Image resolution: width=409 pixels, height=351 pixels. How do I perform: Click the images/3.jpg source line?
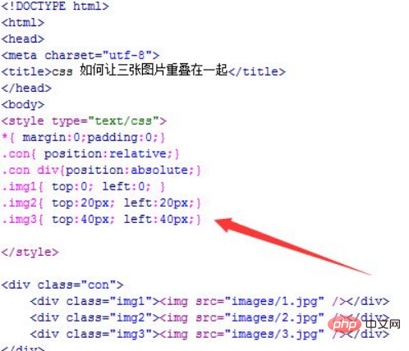point(209,334)
